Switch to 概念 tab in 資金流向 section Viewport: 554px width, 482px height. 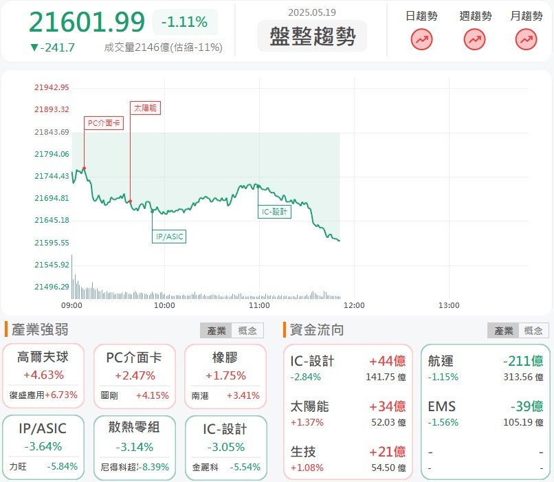click(x=533, y=331)
